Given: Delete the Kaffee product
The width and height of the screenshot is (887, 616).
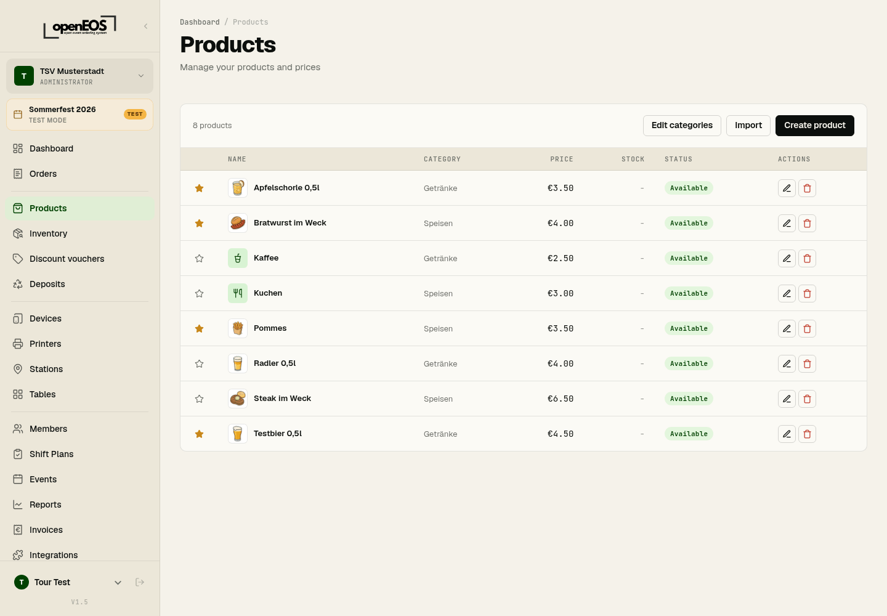Looking at the screenshot, I should [807, 258].
